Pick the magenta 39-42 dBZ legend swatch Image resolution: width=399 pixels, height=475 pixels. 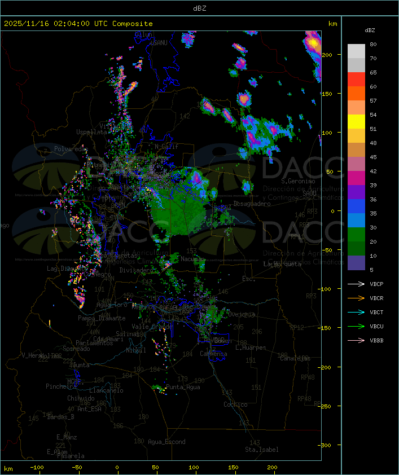[356, 178]
